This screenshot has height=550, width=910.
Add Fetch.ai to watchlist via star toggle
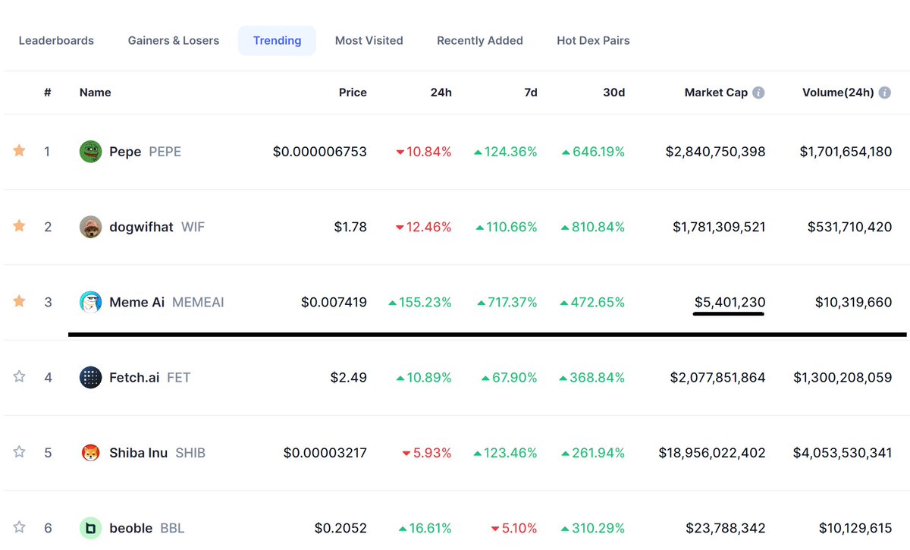(19, 377)
